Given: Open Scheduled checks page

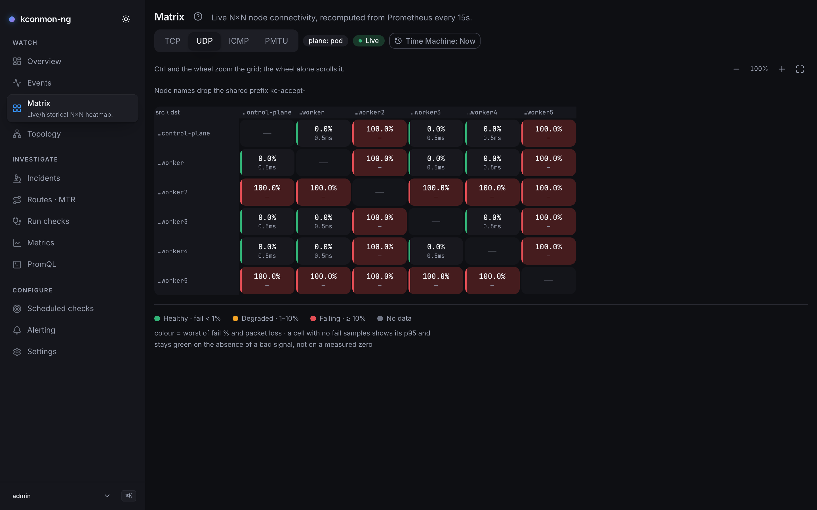Looking at the screenshot, I should coord(73,309).
